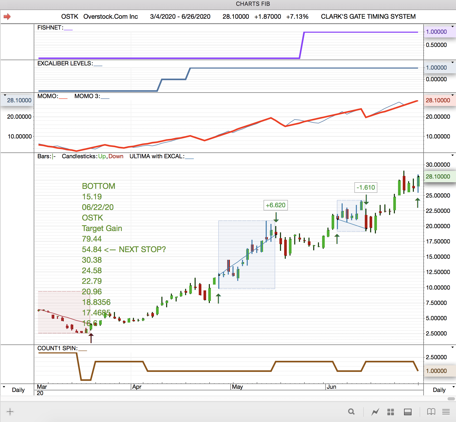Open the left Daily periodicity dropdown
The height and width of the screenshot is (422, 456).
[4, 387]
